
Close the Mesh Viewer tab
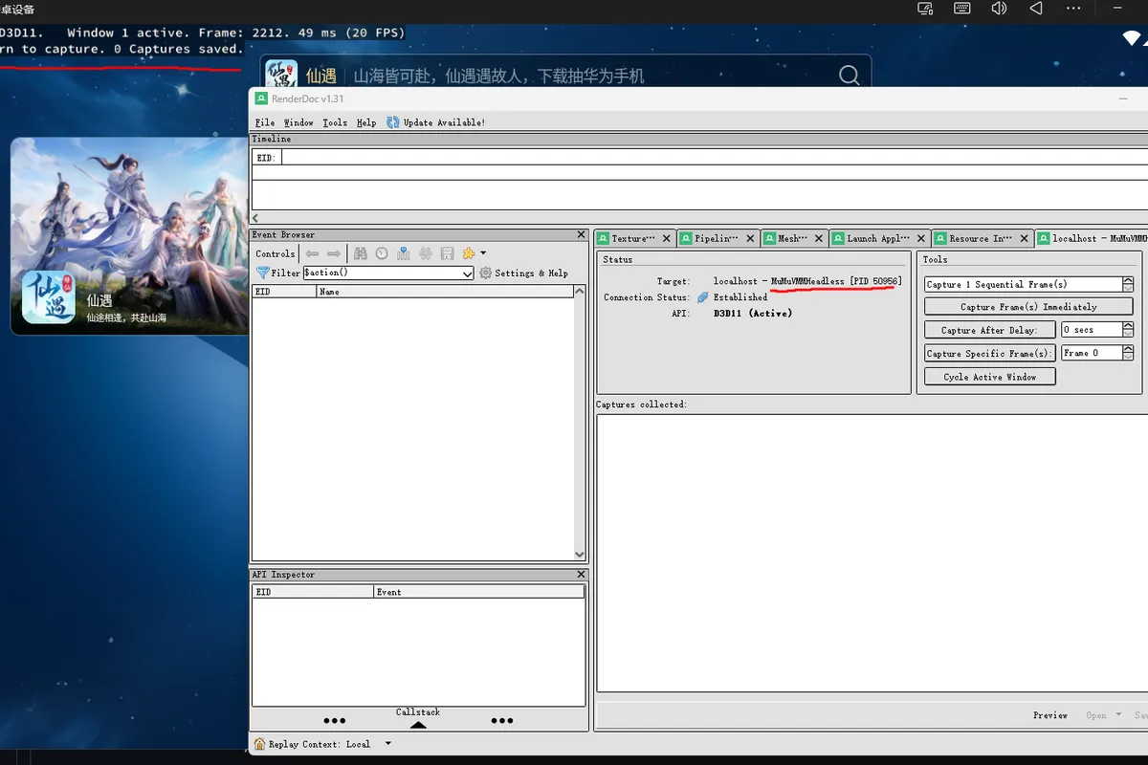tap(818, 238)
